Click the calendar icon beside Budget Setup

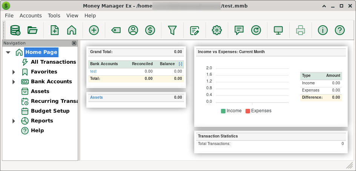point(25,111)
